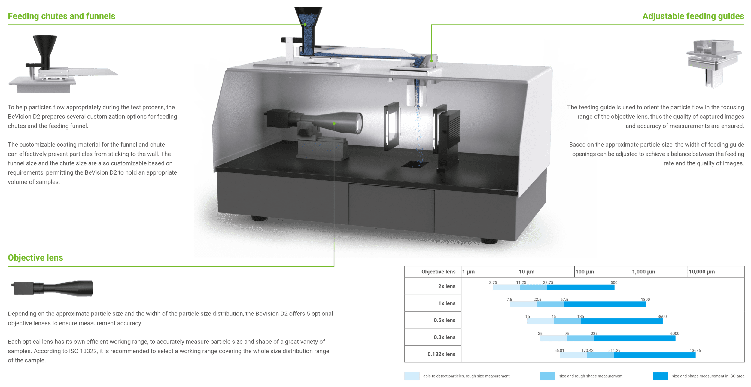Click the '0.132x lens' table row label
Screen dimensions: 751x387
pyautogui.click(x=442, y=354)
